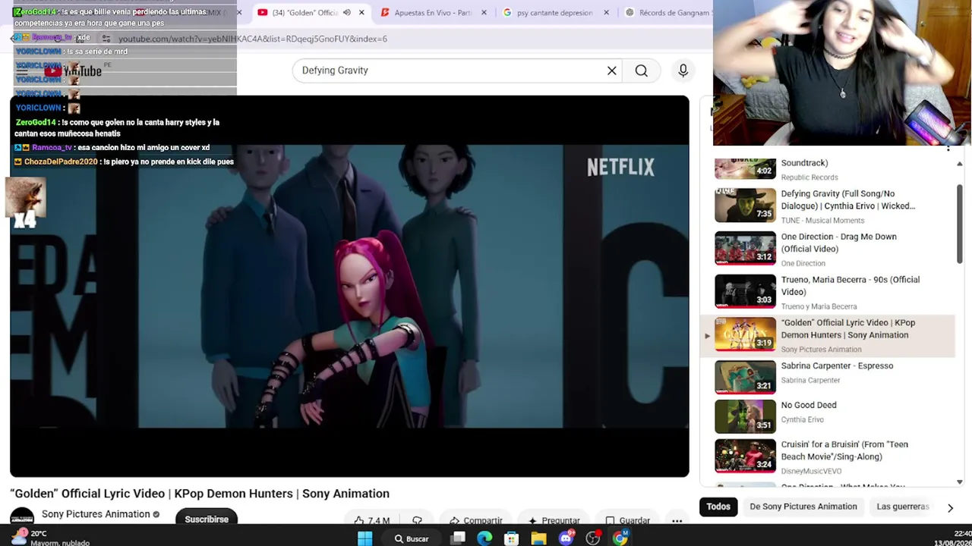Play the Defying Gravity playlist thumbnail
972x546 pixels.
(745, 206)
